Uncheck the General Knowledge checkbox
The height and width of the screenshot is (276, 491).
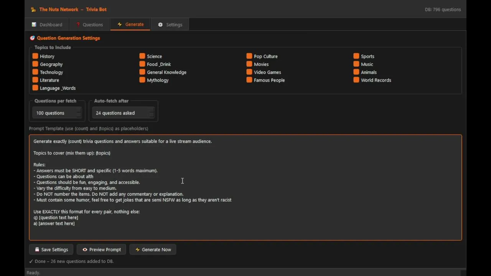coord(142,72)
